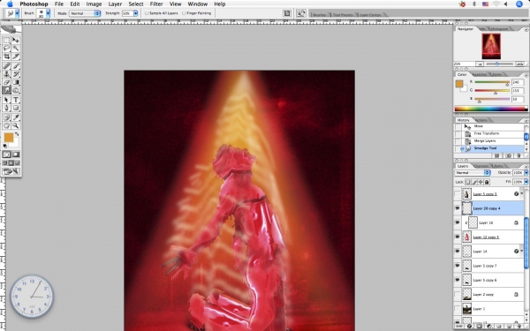Expand effects on Layer 5 copy 3
Viewport: 530px width, 331px height.
click(x=522, y=194)
